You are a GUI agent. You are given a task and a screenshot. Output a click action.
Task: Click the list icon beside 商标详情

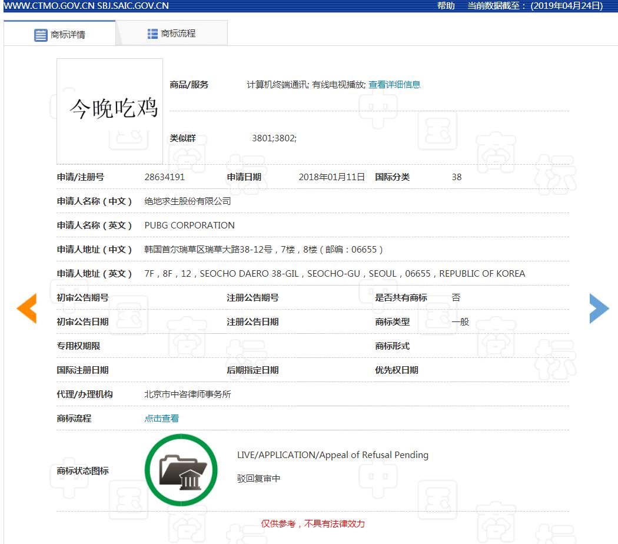pyautogui.click(x=41, y=35)
